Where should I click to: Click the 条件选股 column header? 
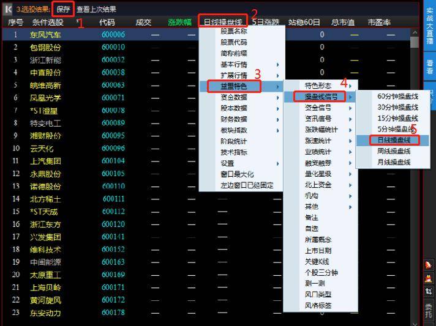(48, 22)
